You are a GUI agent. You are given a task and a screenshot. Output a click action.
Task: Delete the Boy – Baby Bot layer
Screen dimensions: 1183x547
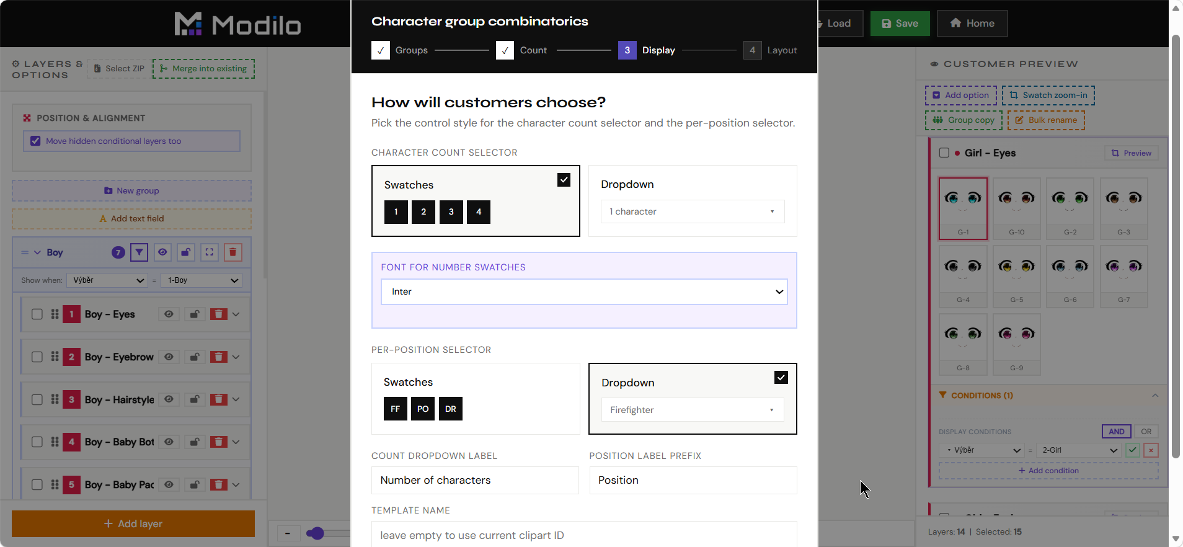click(x=219, y=442)
